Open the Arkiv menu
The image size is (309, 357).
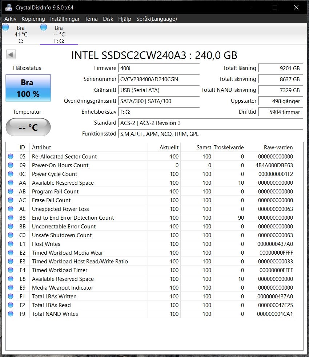[x=10, y=19]
